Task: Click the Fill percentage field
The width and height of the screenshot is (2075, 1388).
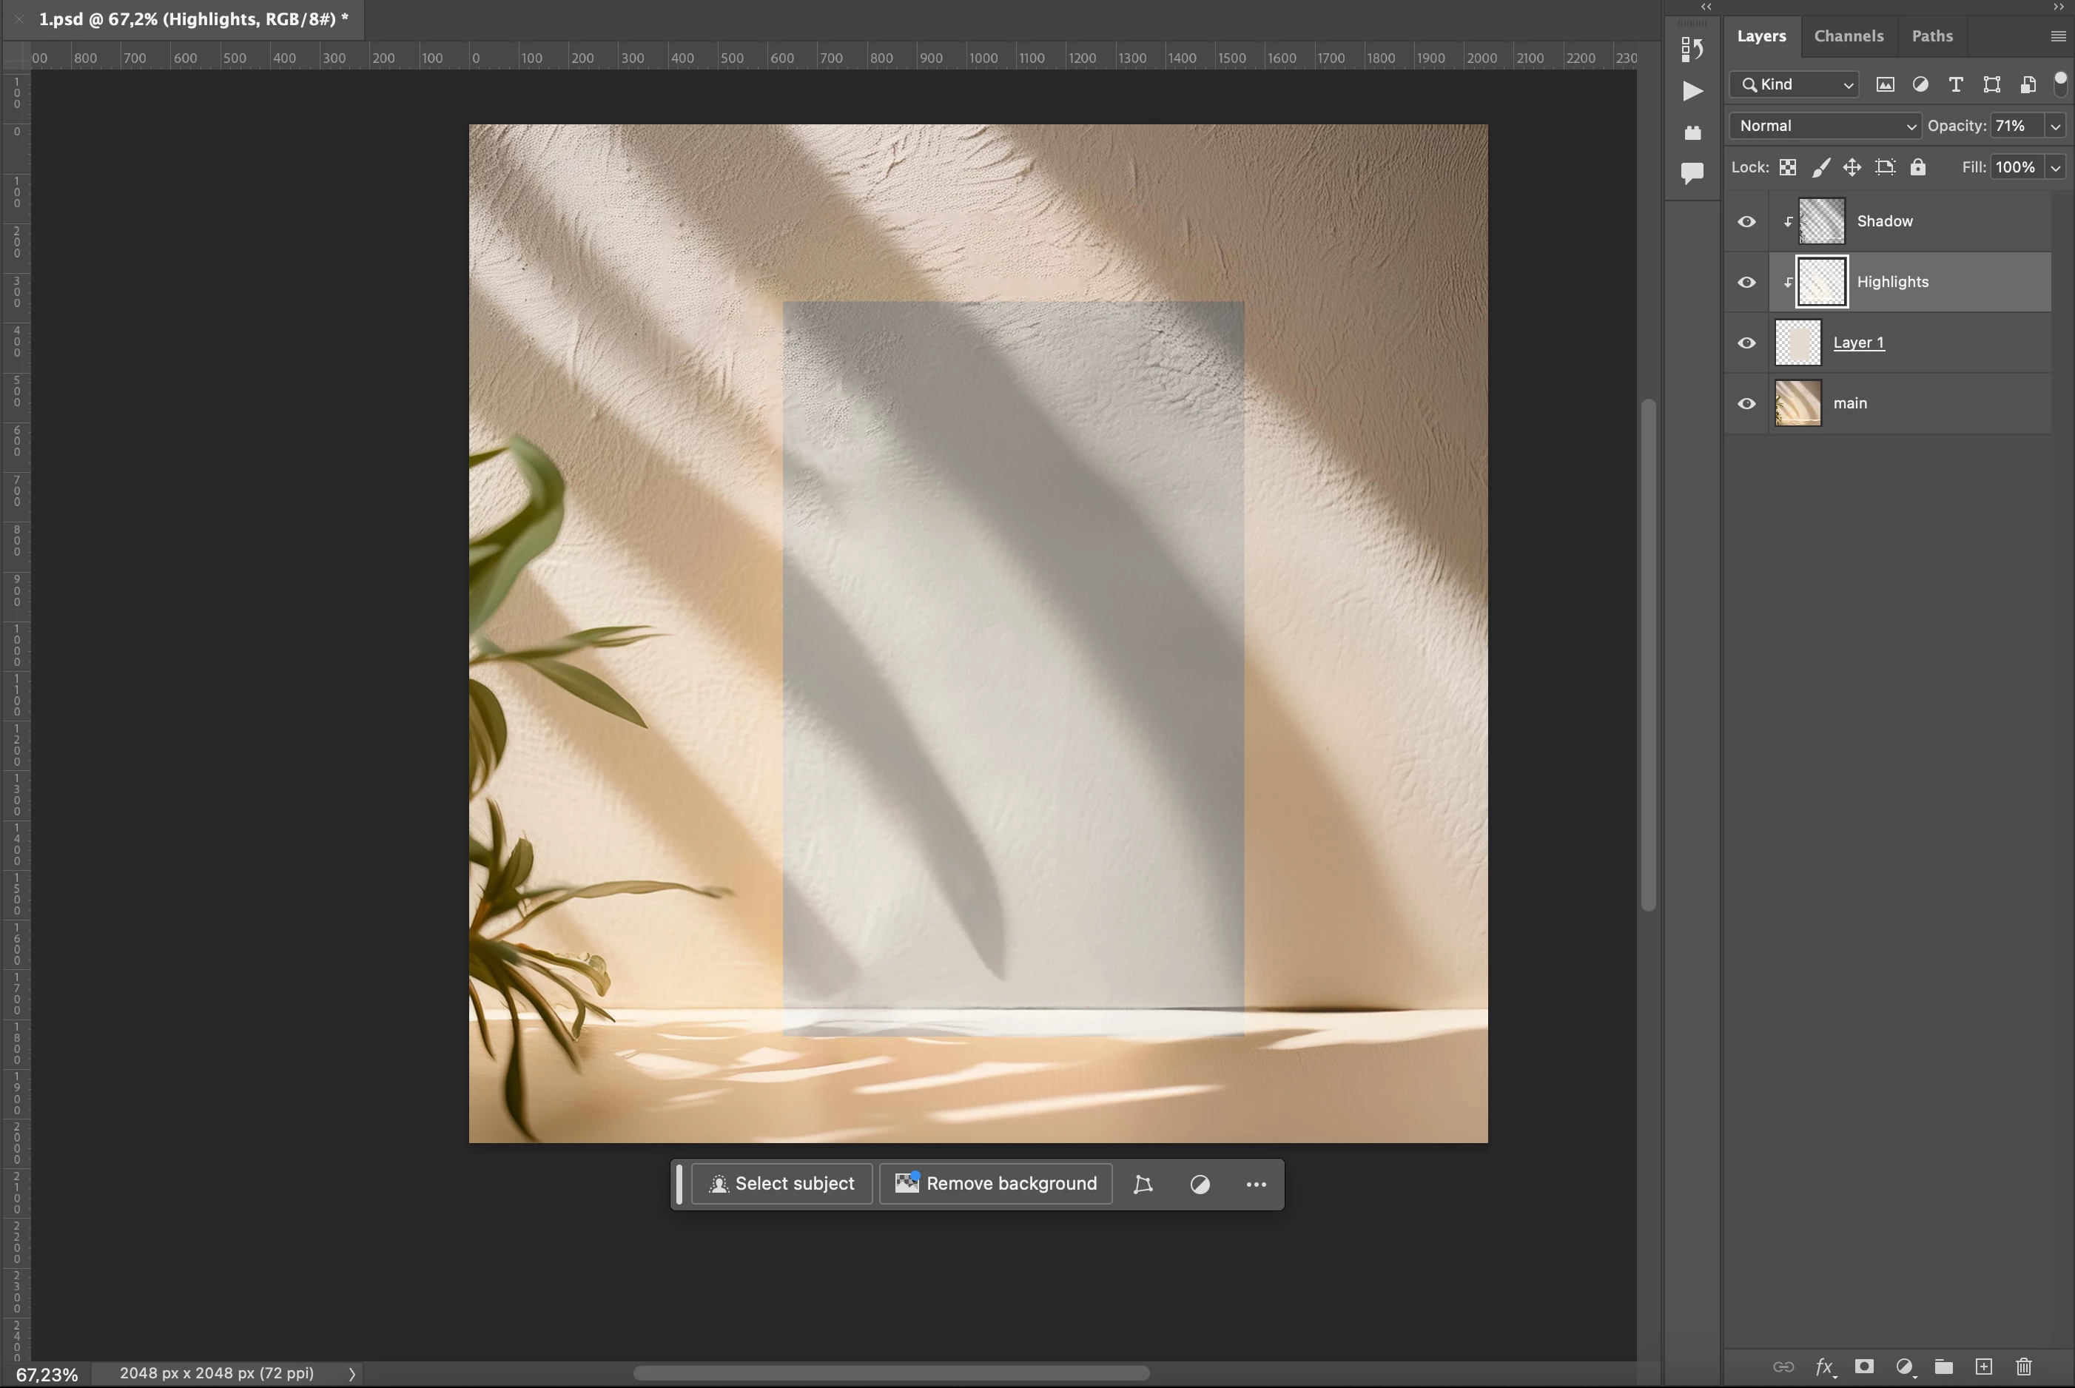Action: tap(2016, 167)
